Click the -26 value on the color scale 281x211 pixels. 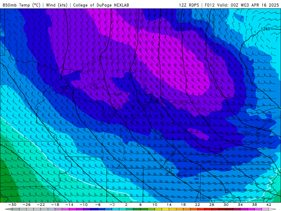(x=27, y=205)
